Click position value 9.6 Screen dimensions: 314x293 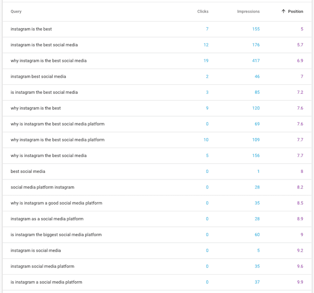pyautogui.click(x=300, y=267)
